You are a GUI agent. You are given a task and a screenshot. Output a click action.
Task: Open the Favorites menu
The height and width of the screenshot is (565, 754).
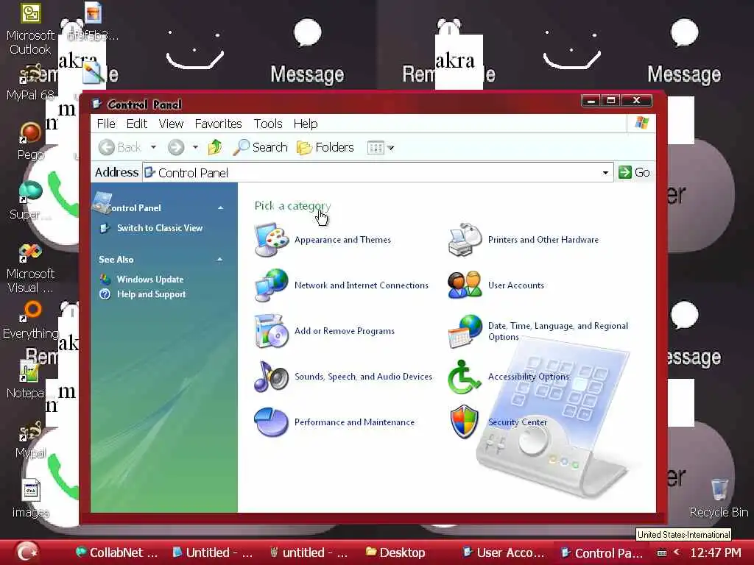[x=218, y=124]
